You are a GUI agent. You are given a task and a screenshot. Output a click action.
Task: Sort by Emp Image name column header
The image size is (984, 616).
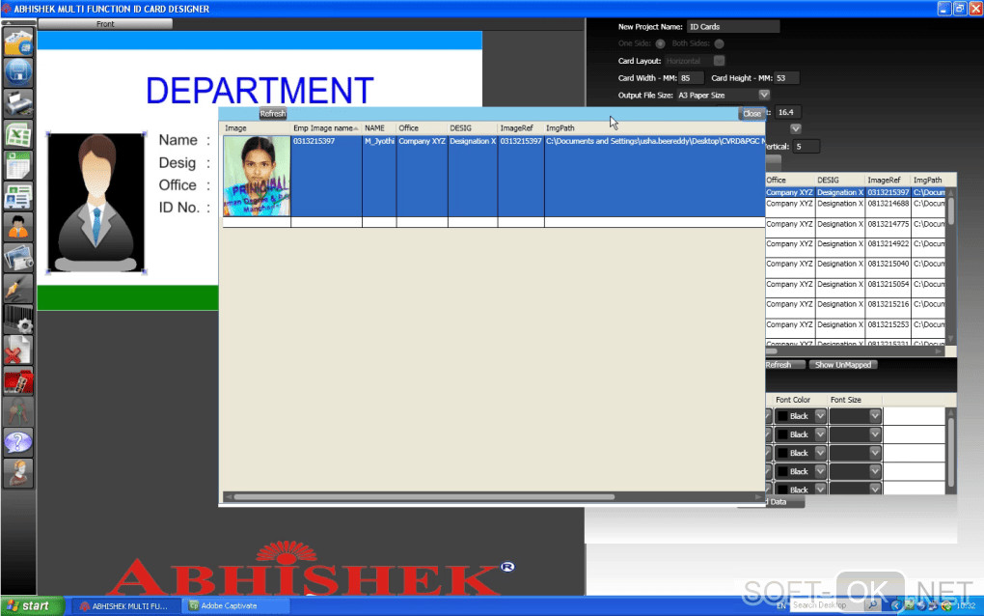point(326,128)
